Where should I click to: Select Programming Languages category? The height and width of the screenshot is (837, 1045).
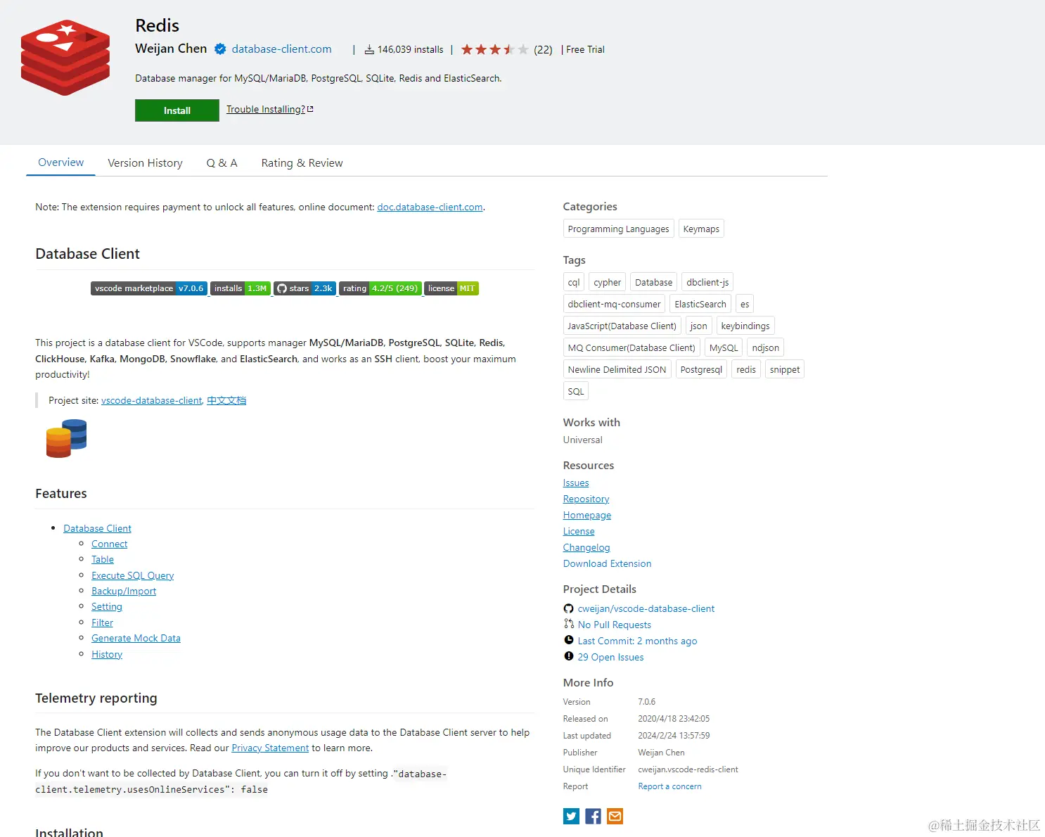618,229
